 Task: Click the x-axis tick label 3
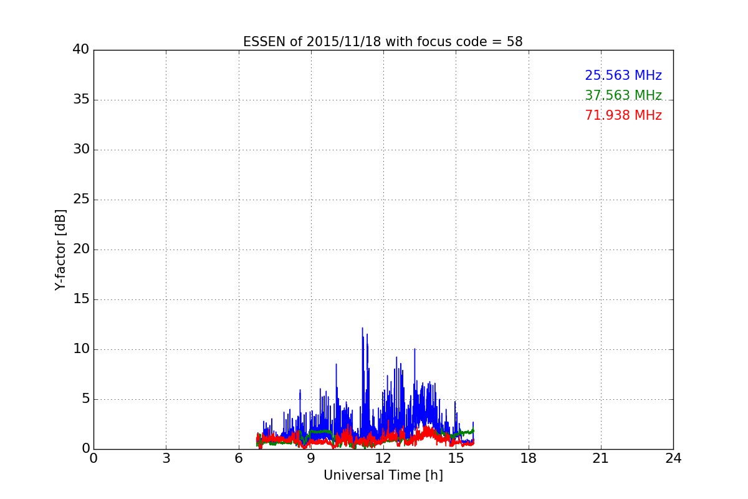[166, 458]
